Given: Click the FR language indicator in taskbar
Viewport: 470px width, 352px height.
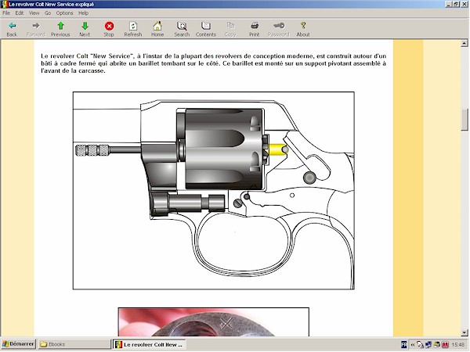Looking at the screenshot, I should 404,344.
